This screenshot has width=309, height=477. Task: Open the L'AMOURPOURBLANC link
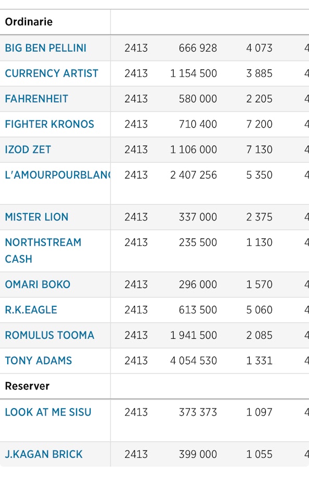point(58,175)
